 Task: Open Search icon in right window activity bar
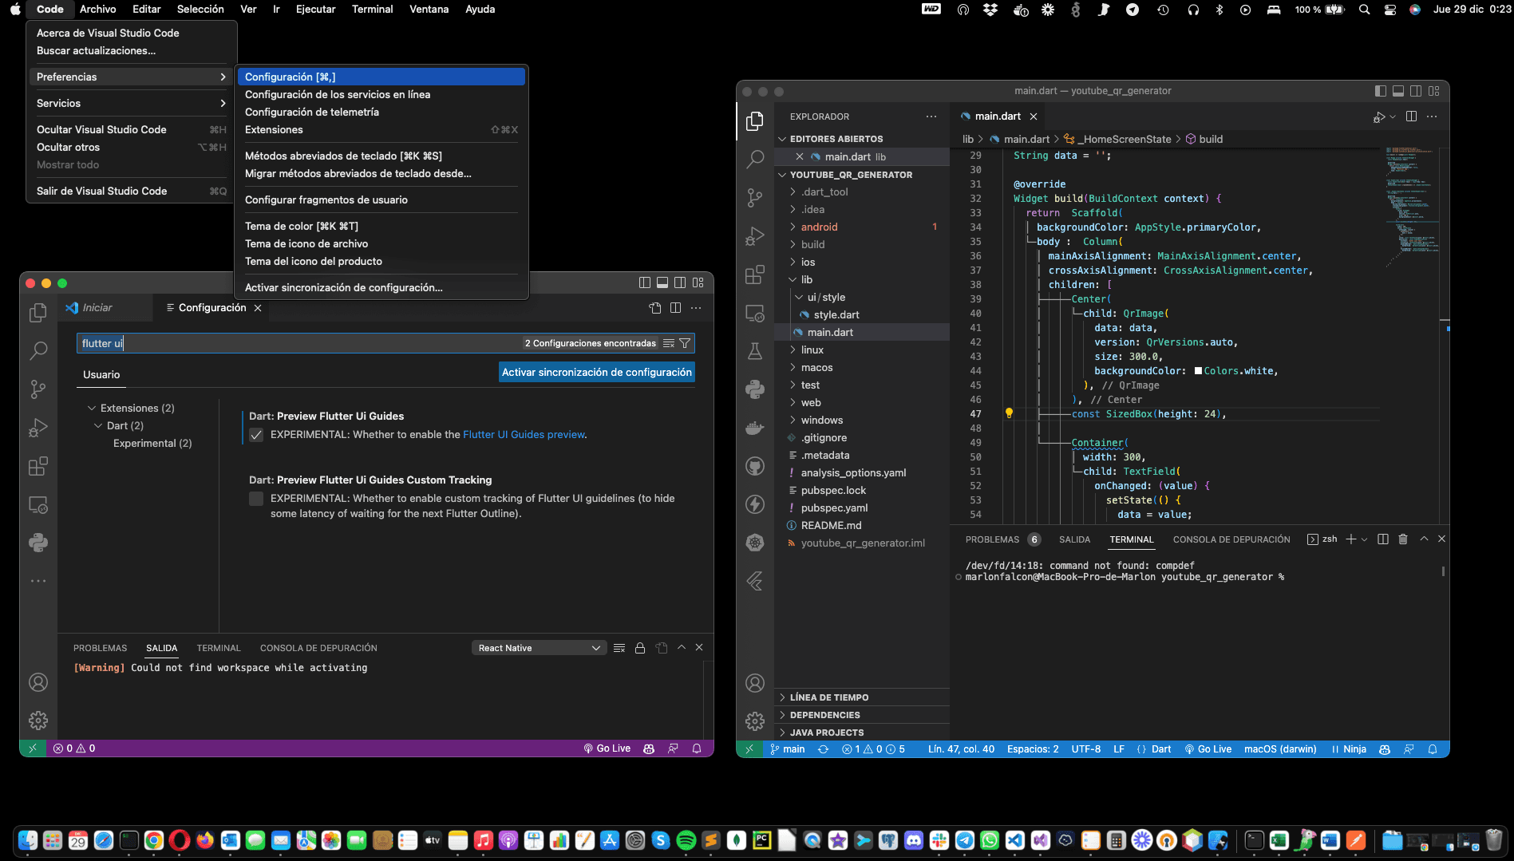754,160
